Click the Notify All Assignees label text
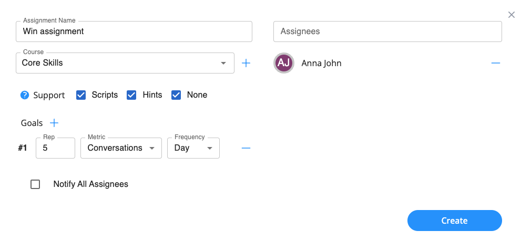521x241 pixels. 90,184
